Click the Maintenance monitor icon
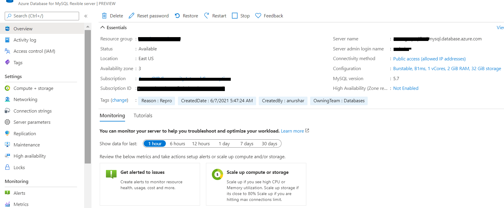The height and width of the screenshot is (208, 504). (7, 145)
